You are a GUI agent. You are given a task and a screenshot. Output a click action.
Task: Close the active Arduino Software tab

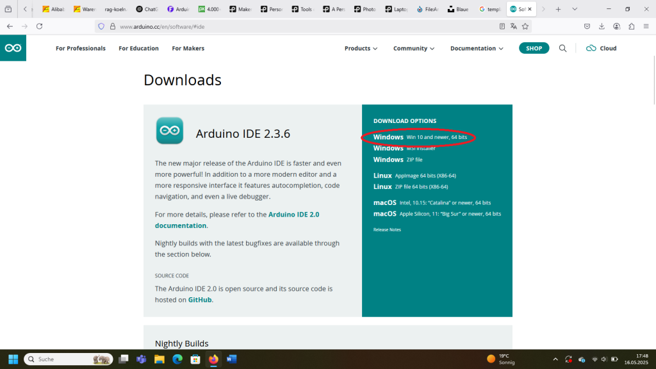pos(530,9)
